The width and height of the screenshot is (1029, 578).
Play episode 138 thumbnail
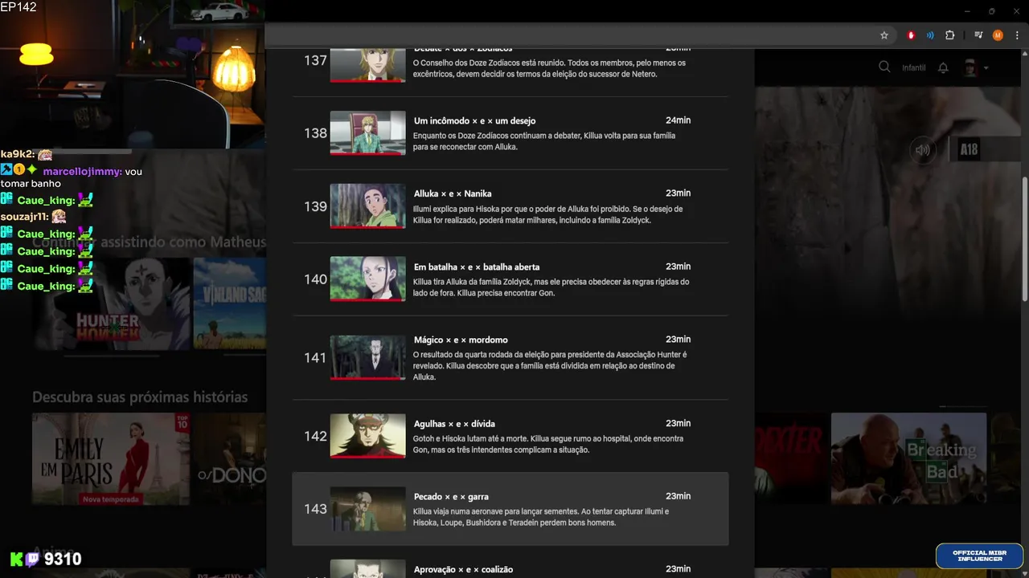367,132
